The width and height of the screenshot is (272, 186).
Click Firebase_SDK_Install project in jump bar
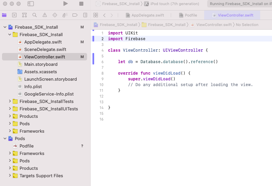click(x=115, y=25)
